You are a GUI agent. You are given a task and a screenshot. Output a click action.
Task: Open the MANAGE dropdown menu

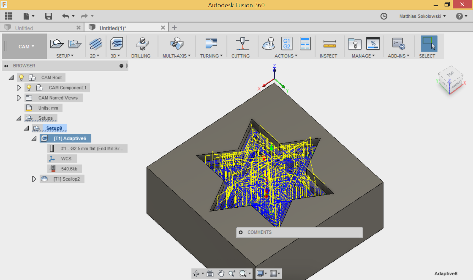tap(363, 56)
